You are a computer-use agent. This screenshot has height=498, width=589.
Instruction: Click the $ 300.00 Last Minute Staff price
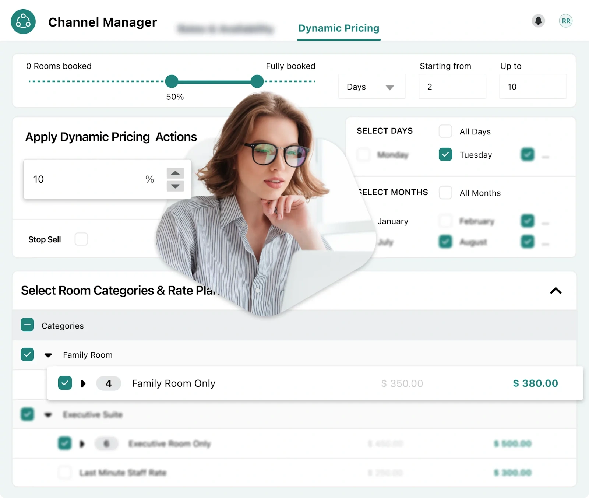[512, 473]
